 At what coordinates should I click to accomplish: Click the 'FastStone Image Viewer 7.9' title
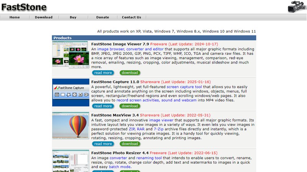[120, 44]
